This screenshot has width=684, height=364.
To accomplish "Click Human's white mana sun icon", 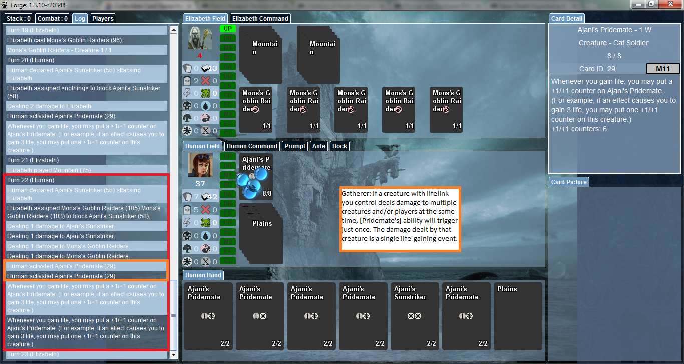I will [187, 261].
